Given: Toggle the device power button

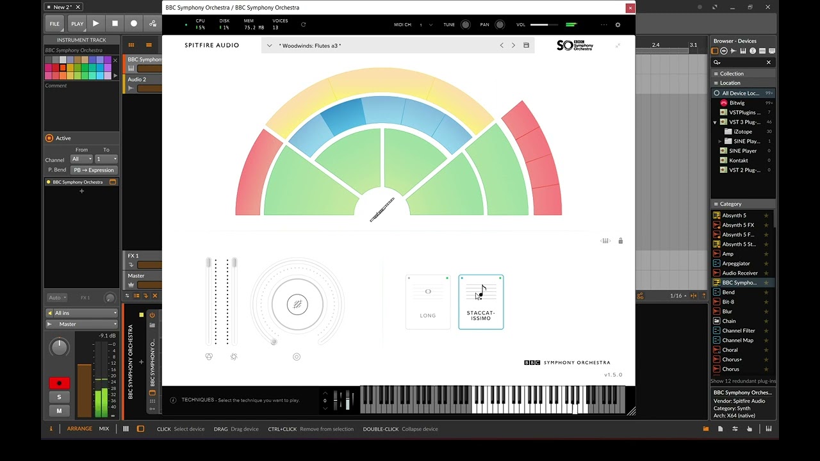Looking at the screenshot, I should (x=152, y=315).
